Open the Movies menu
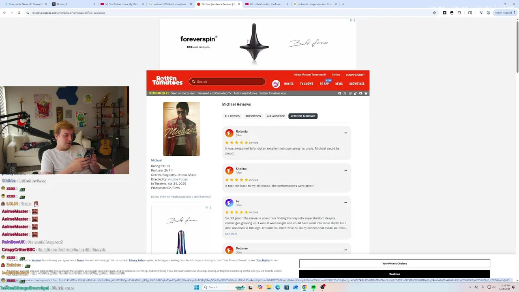This screenshot has width=519, height=292. (x=289, y=84)
